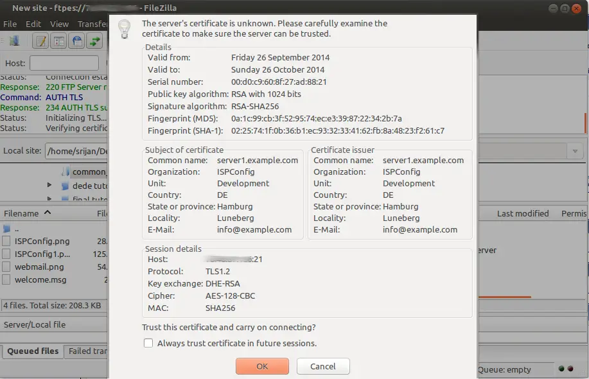The width and height of the screenshot is (589, 379).
Task: Click the green activity indicator light
Action: click(561, 369)
